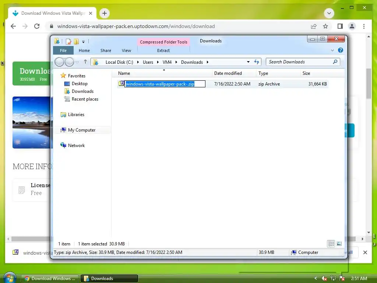Click the network tray icon
The width and height of the screenshot is (377, 283).
click(333, 279)
